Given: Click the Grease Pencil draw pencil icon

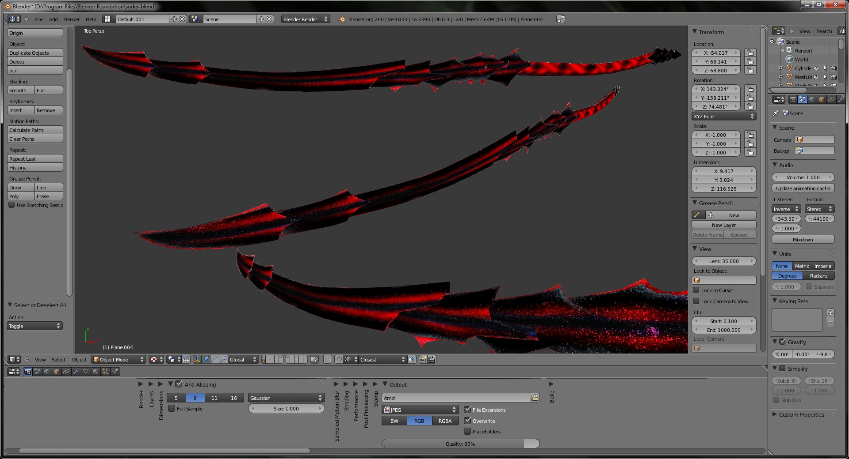Looking at the screenshot, I should [x=697, y=215].
